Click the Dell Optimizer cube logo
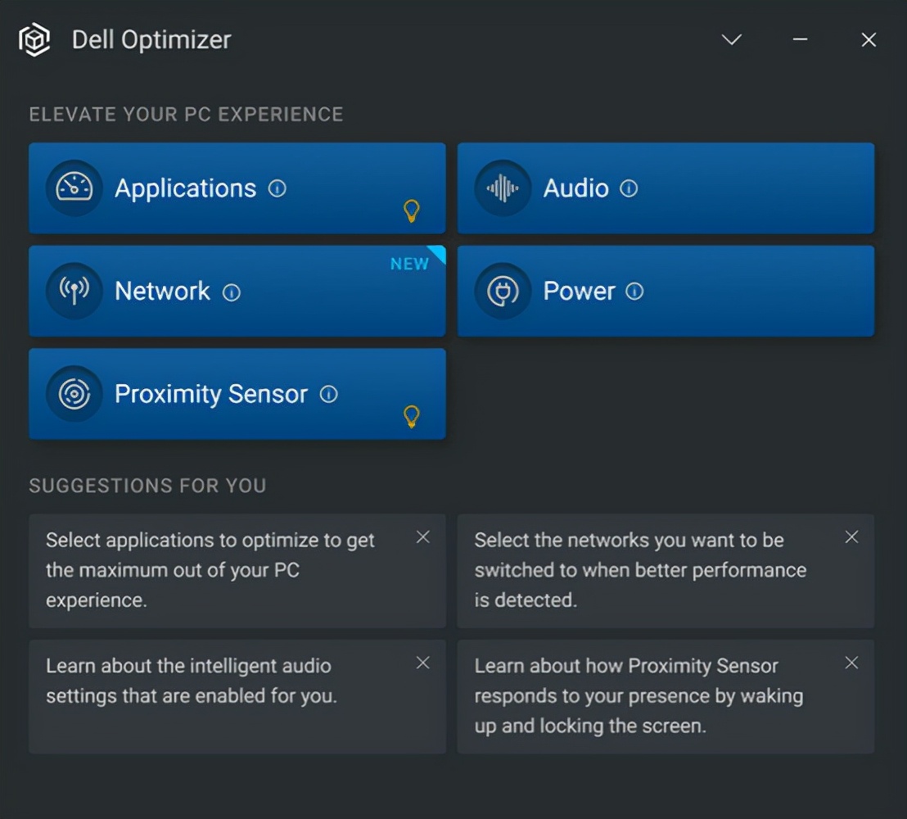907x819 pixels. (34, 39)
